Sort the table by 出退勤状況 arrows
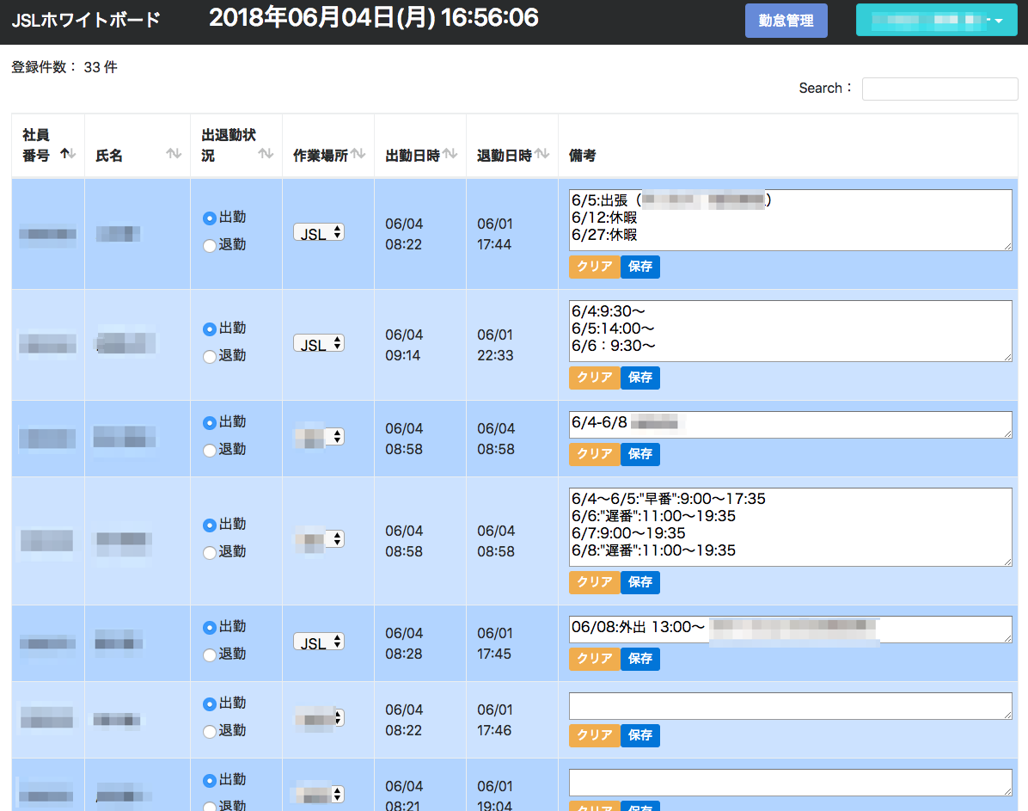The height and width of the screenshot is (811, 1028). coord(265,154)
